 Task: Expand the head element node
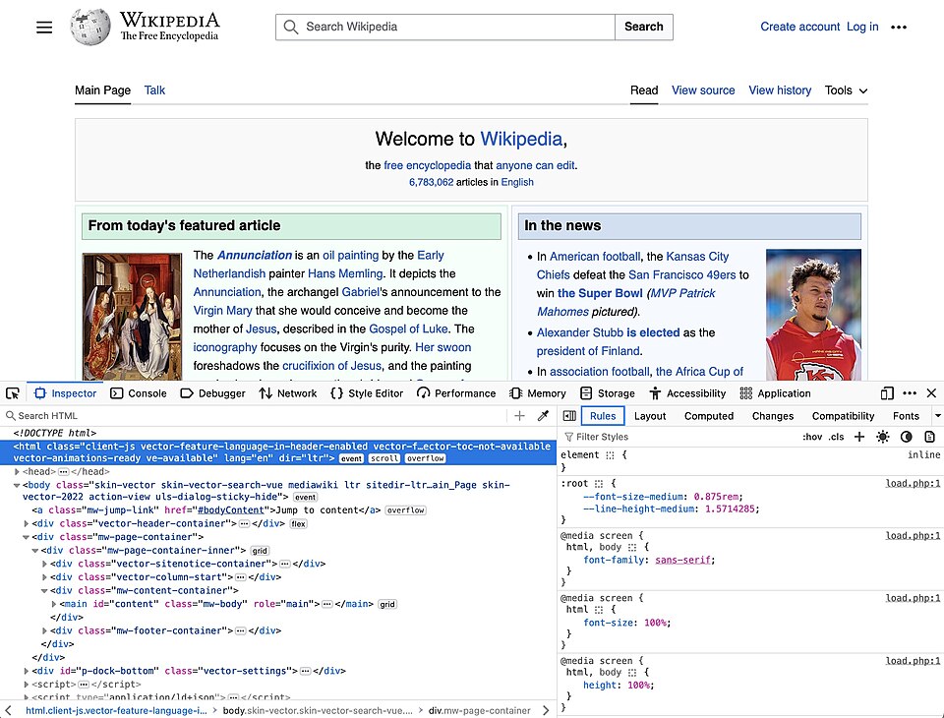17,472
